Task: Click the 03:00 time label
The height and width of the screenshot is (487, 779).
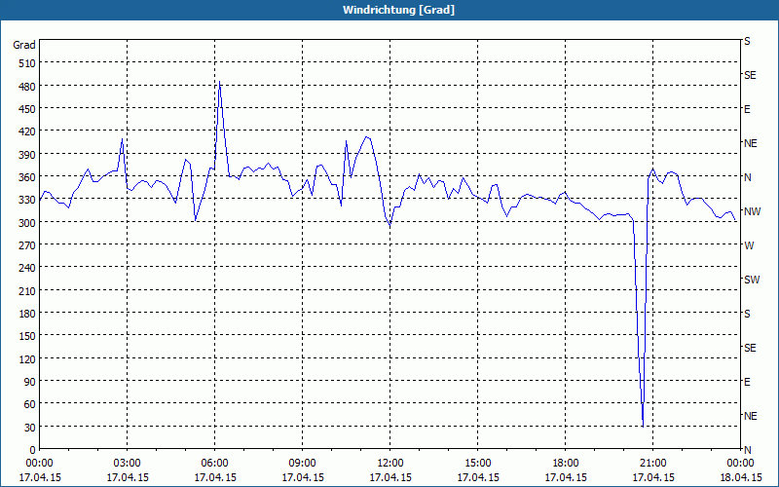Action: coord(127,464)
